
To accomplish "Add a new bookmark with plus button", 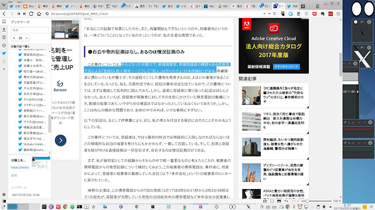I will [x=14, y=38].
